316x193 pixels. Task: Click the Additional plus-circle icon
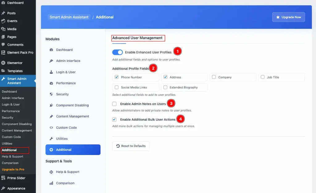(x=52, y=150)
